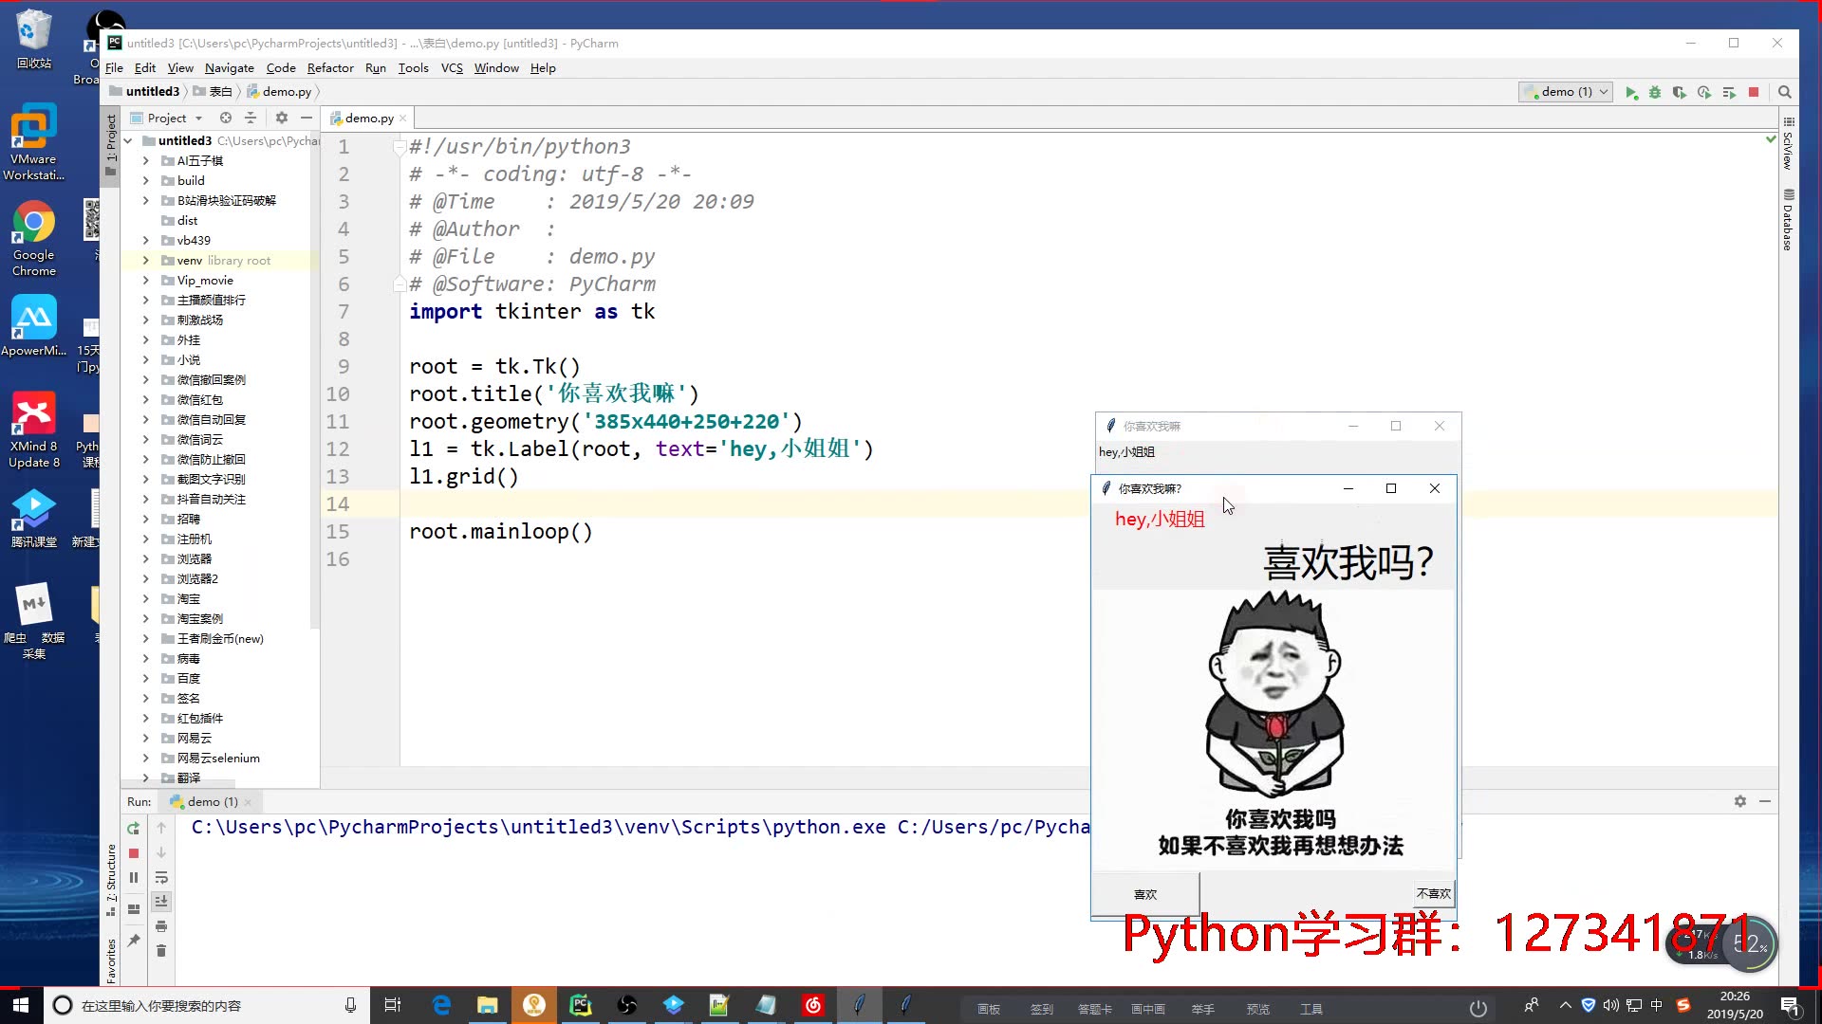Stop the running process with the red square

(x=1755, y=92)
